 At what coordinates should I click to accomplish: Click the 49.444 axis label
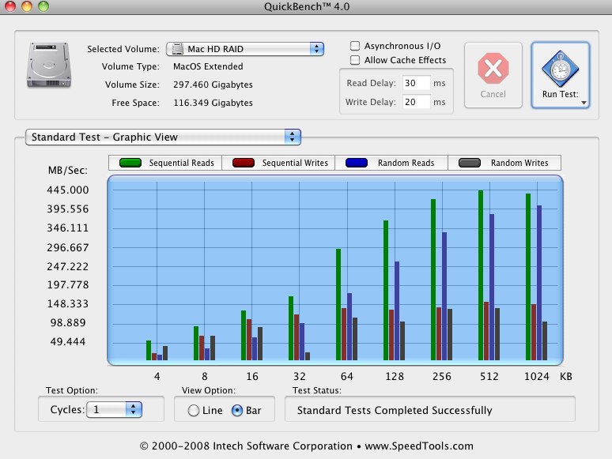pos(68,341)
